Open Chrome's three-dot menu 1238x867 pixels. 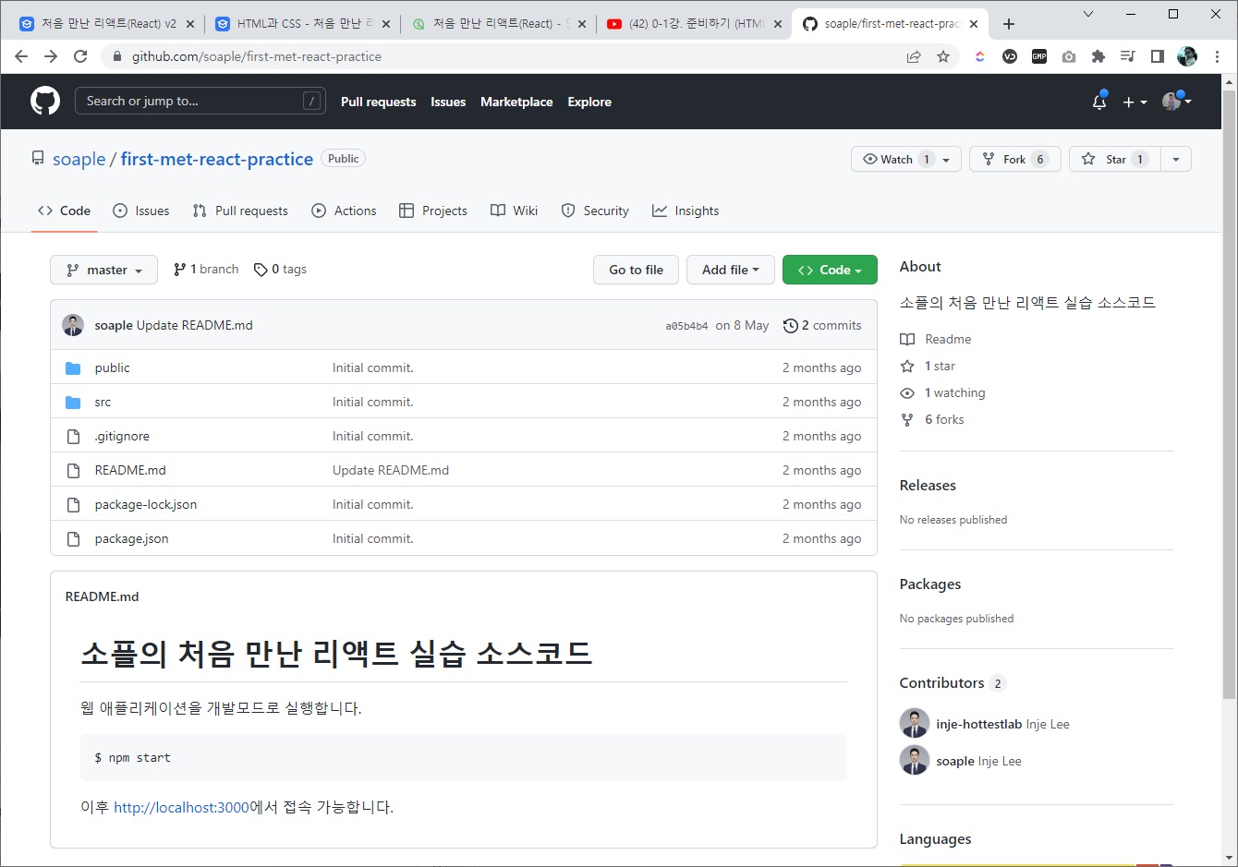[x=1218, y=56]
